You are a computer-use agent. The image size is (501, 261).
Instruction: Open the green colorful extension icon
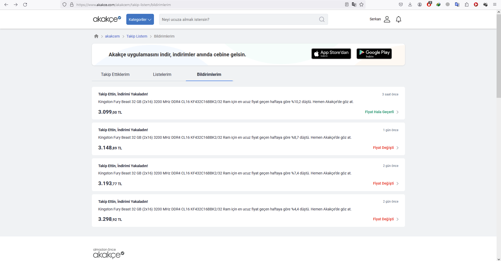[438, 4]
